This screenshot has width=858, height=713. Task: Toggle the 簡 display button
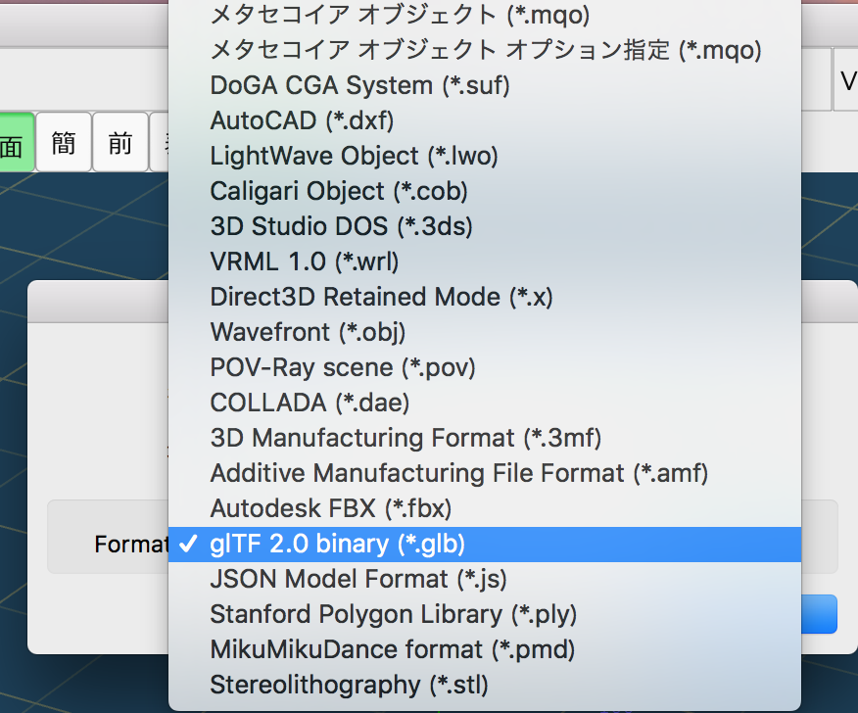pos(64,142)
